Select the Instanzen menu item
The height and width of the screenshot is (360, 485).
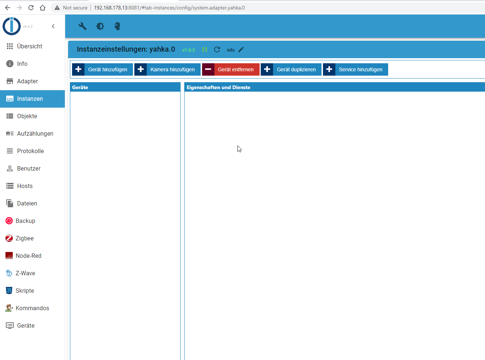pyautogui.click(x=32, y=99)
